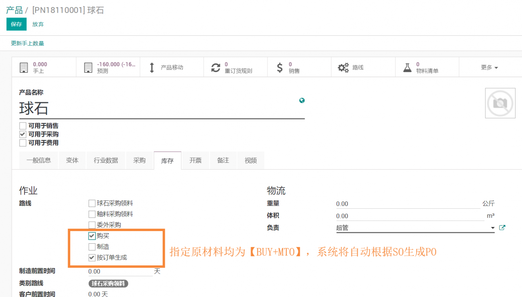Click 更新手上数量 button
522x297 pixels.
pos(27,43)
